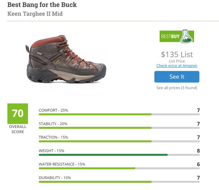The width and height of the screenshot is (219, 190).
Task: Click the $135 List price text
Action: tap(177, 54)
